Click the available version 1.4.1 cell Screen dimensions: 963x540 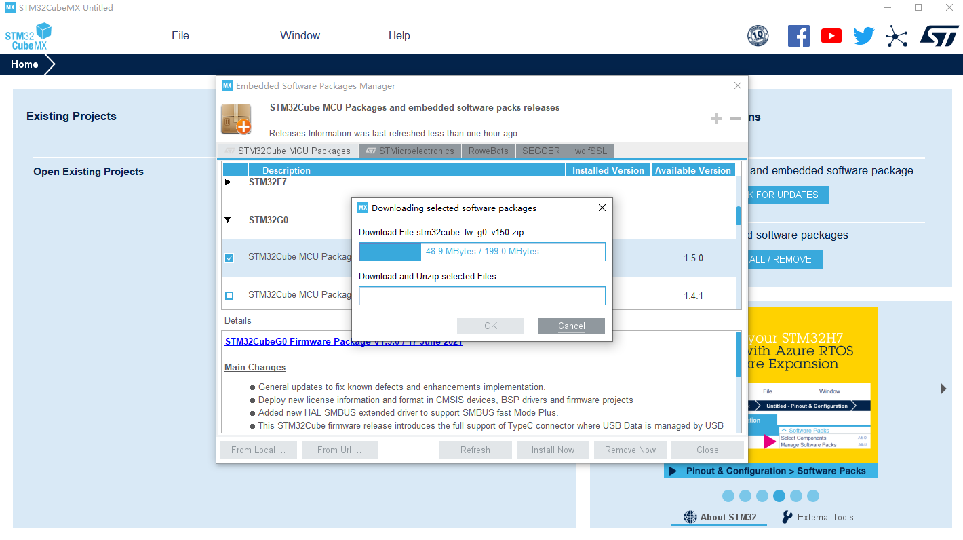coord(693,296)
